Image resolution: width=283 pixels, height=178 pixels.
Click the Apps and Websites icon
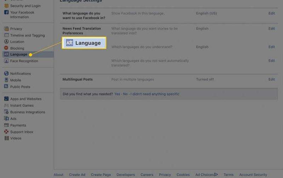click(x=6, y=99)
